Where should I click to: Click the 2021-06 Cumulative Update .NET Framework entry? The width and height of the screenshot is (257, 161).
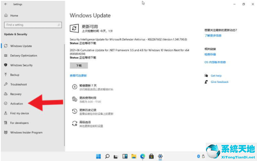(x=129, y=52)
